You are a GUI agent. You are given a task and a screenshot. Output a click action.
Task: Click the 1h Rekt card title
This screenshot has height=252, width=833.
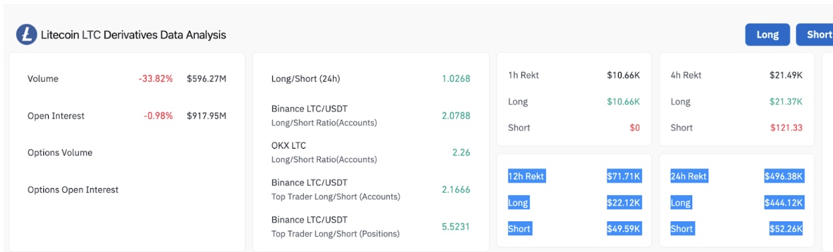pyautogui.click(x=524, y=75)
